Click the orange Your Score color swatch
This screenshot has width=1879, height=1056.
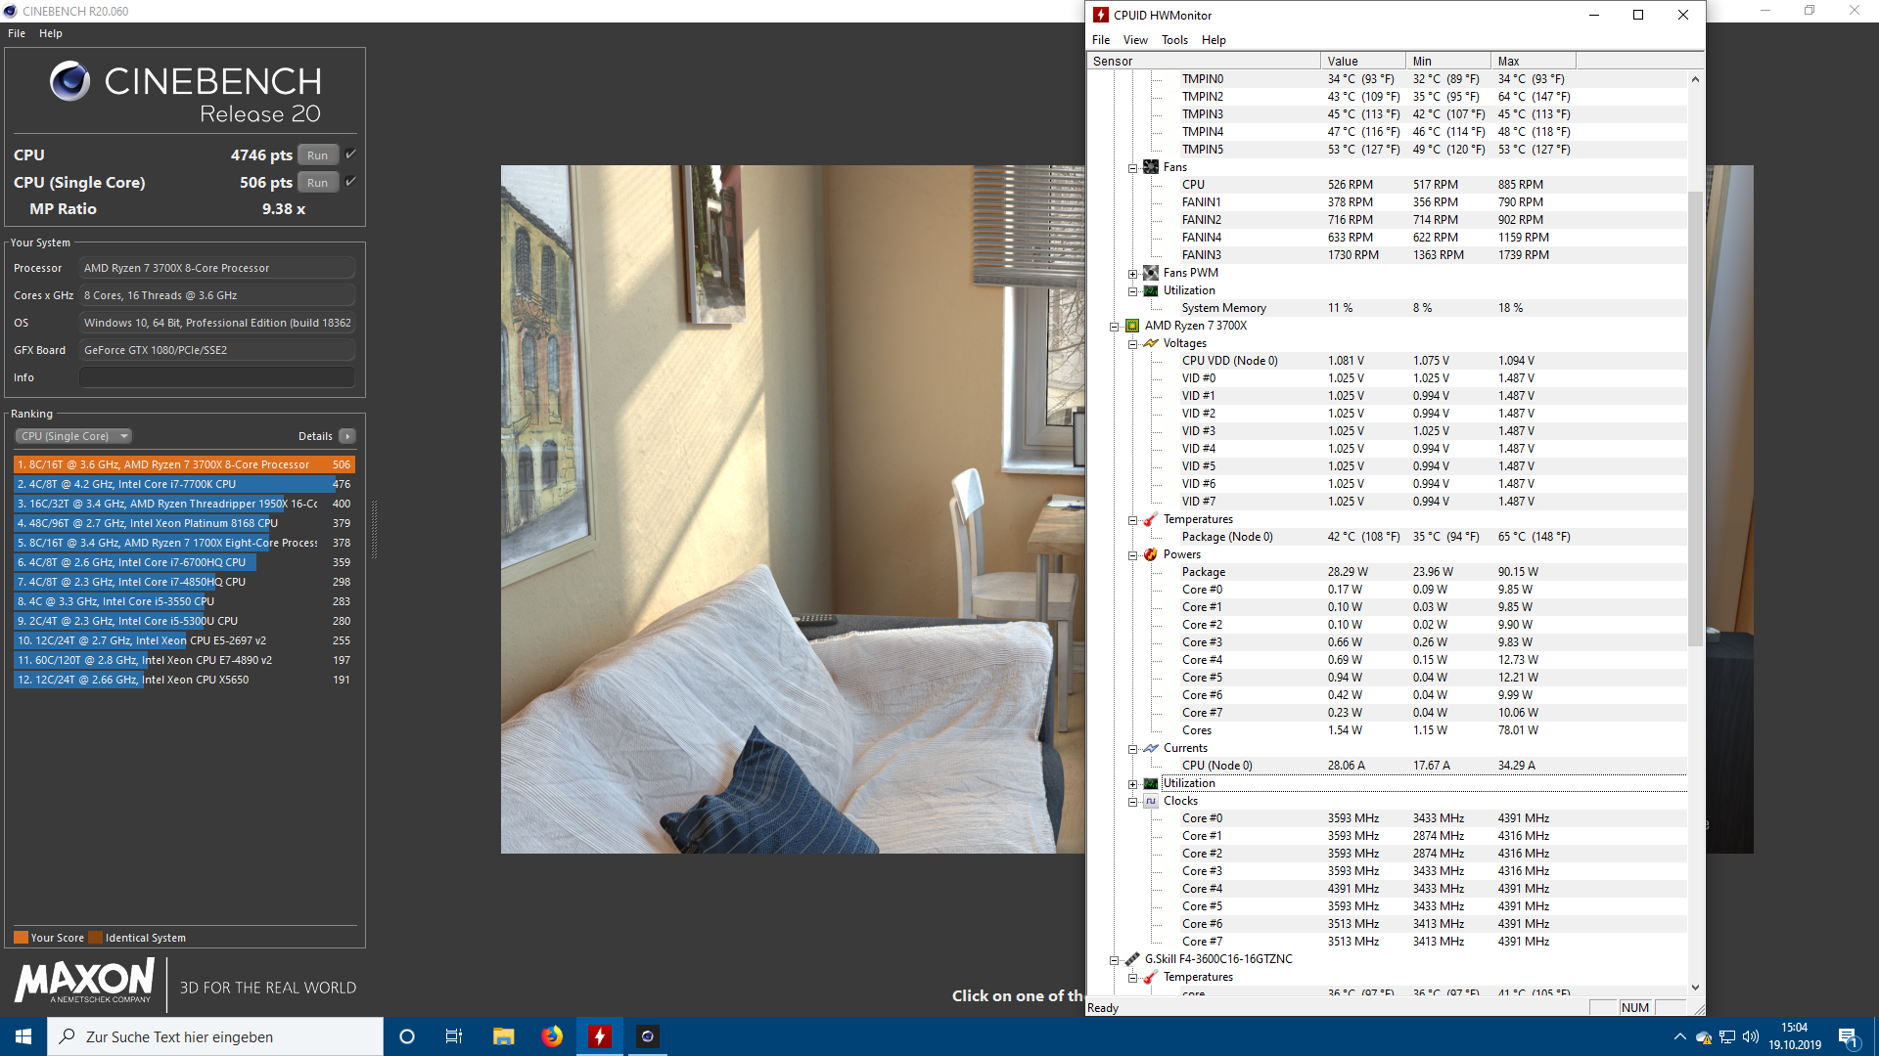[21, 938]
